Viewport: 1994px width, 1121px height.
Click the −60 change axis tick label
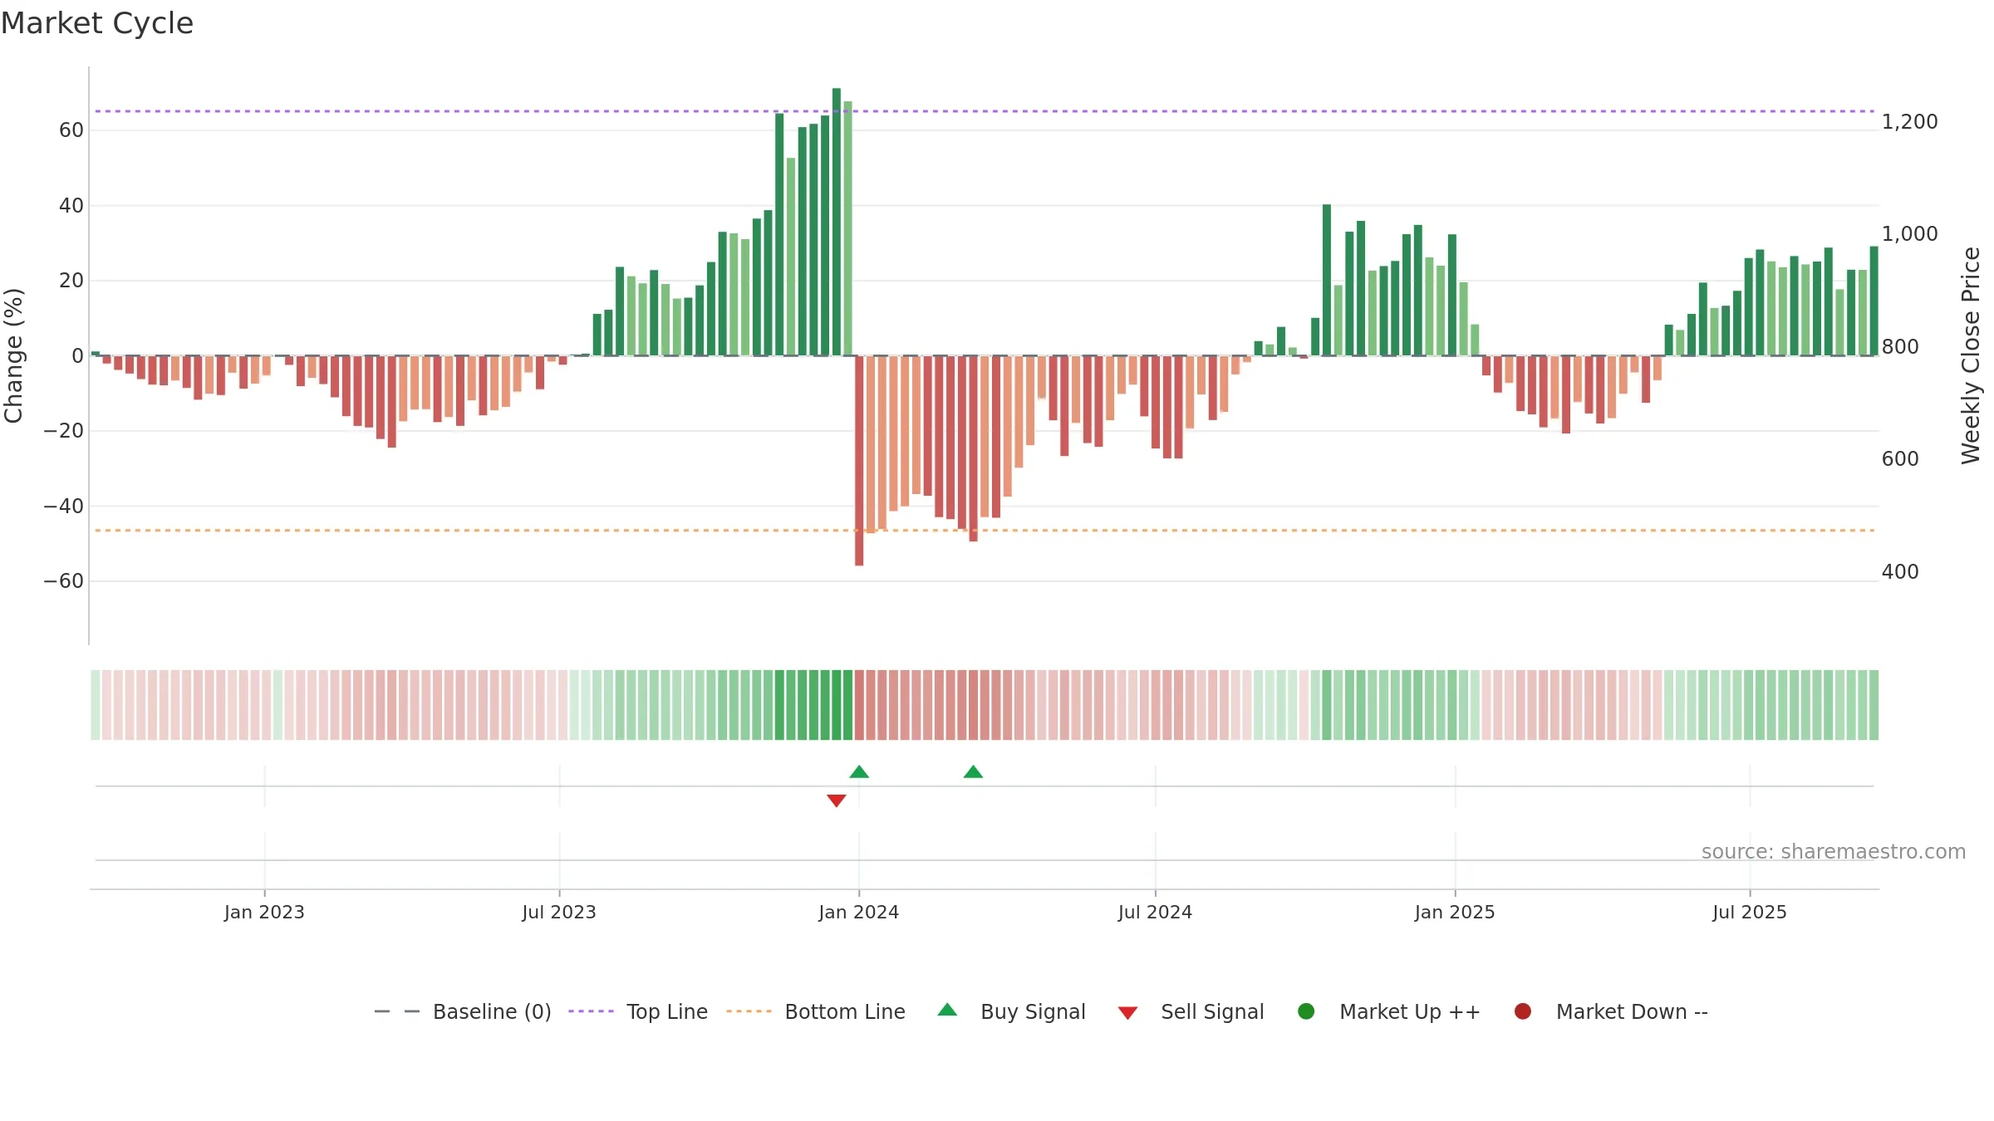[64, 581]
